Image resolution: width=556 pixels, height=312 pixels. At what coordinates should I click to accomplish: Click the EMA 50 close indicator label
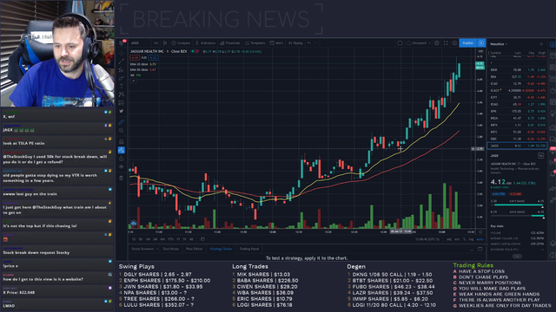click(139, 69)
